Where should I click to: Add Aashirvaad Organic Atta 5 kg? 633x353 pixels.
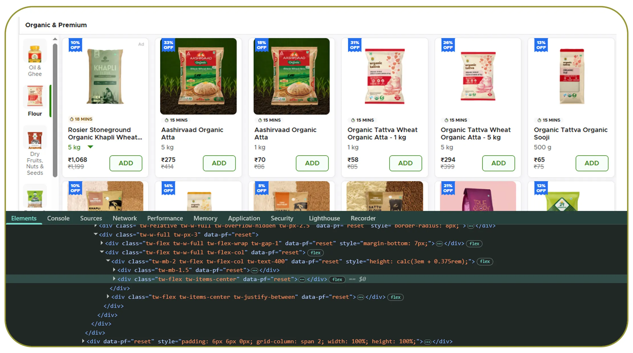pyautogui.click(x=219, y=163)
